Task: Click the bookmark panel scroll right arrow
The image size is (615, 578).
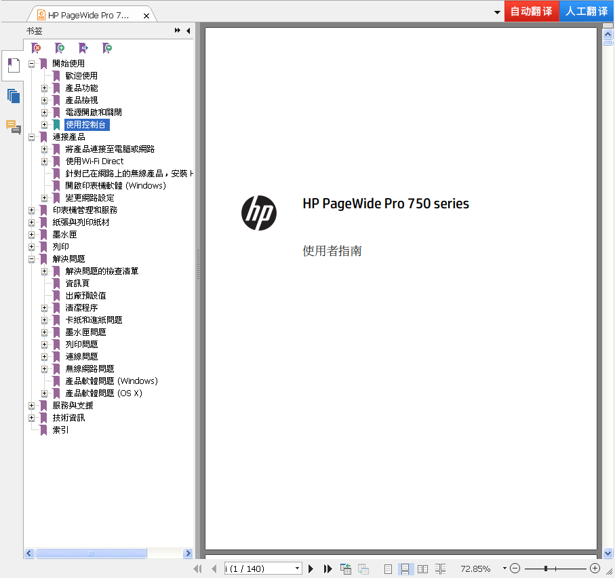Action: [189, 554]
